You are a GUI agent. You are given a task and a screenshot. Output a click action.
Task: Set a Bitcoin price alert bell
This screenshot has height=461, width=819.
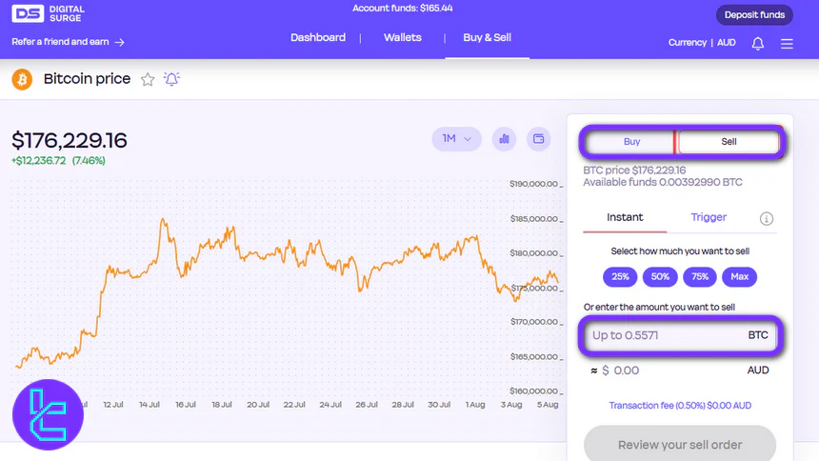point(171,79)
